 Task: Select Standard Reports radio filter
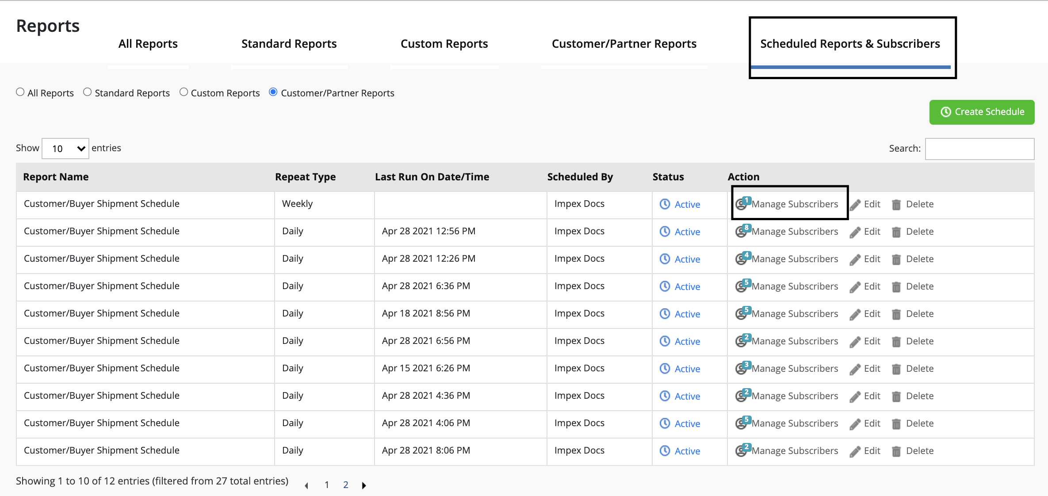click(88, 92)
